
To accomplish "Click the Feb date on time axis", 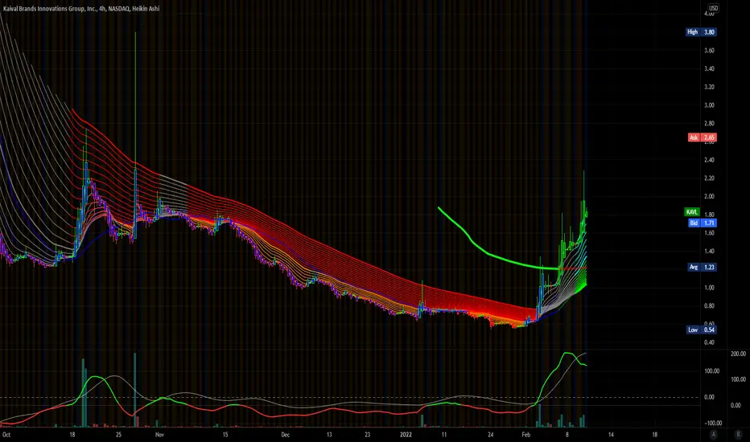I will click(x=525, y=435).
